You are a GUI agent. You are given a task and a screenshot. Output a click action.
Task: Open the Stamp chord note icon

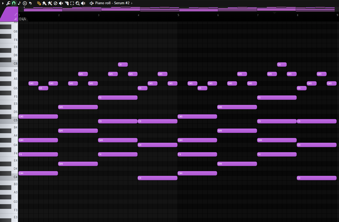pyautogui.click(x=19, y=3)
